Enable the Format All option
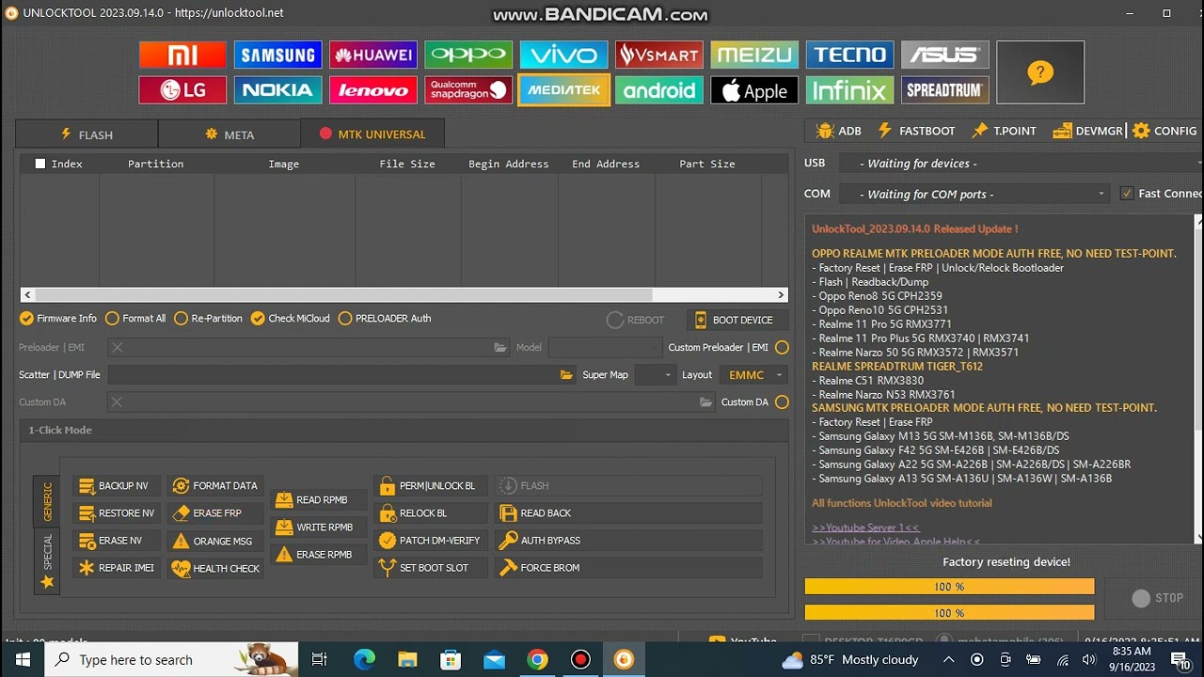Image resolution: width=1204 pixels, height=677 pixels. (x=135, y=319)
